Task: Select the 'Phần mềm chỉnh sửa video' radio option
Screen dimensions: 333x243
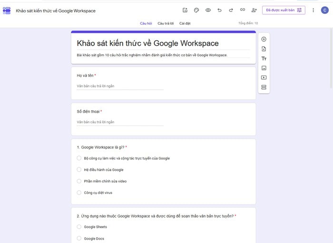Action: (79, 181)
